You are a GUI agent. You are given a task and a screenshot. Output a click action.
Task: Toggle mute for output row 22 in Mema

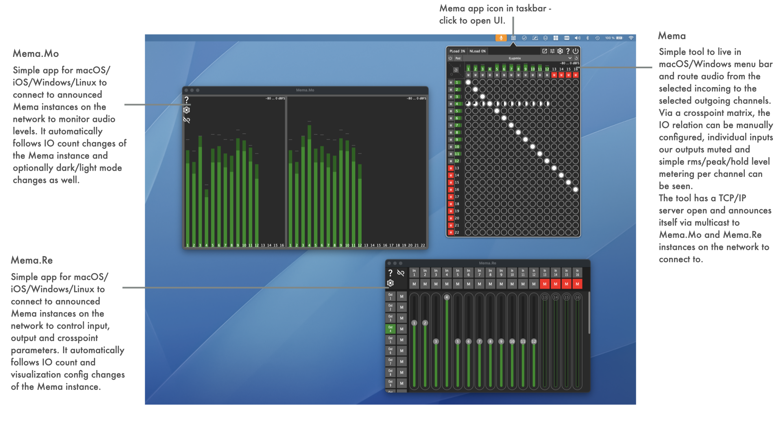(x=451, y=233)
